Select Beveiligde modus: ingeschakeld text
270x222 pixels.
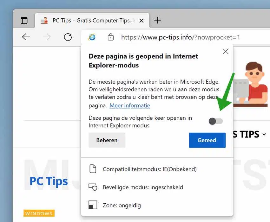pos(143,187)
